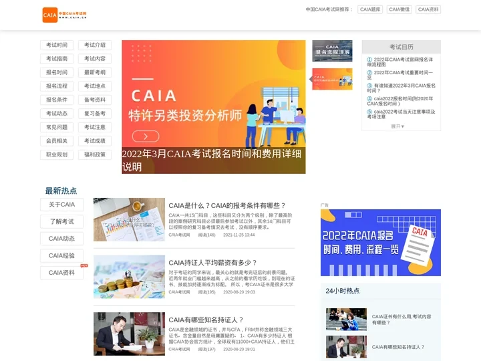Go to 考试时间 category
The height and width of the screenshot is (361, 481).
pyautogui.click(x=57, y=45)
